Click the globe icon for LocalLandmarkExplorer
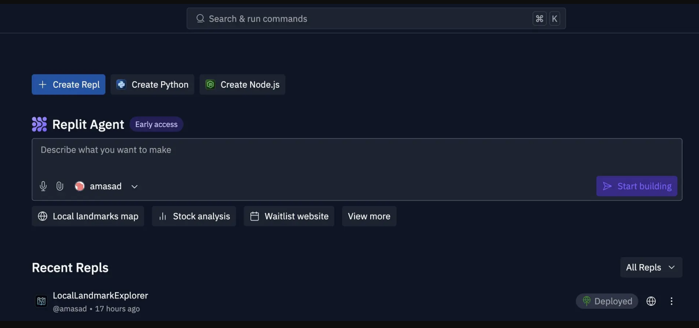The width and height of the screenshot is (699, 328). [x=651, y=301]
